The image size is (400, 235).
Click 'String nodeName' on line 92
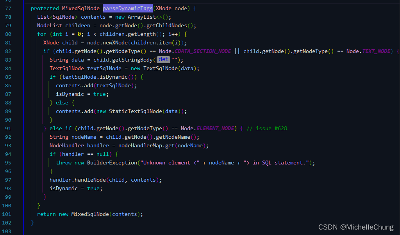(73, 137)
